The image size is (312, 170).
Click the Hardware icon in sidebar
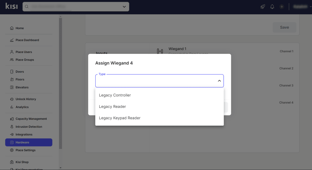tap(12, 143)
